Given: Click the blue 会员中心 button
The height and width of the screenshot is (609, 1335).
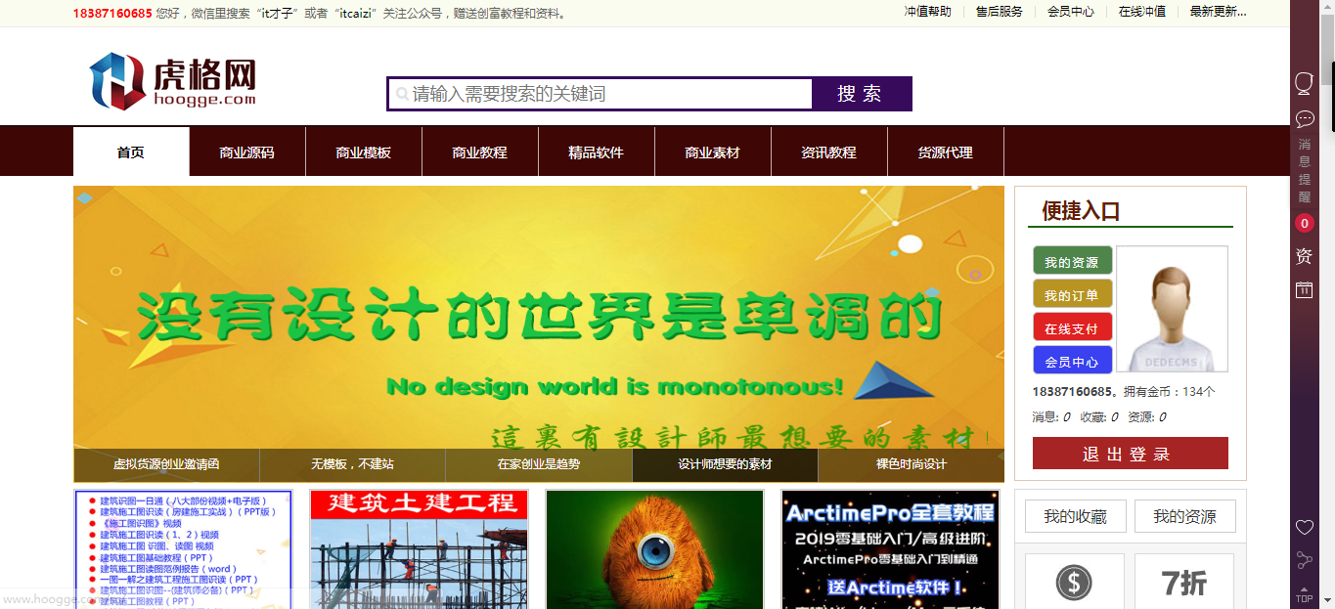Looking at the screenshot, I should [1073, 361].
